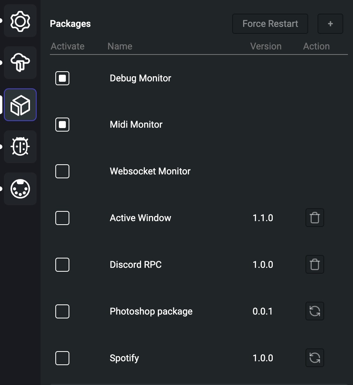Activate the Spotify checkbox
Viewport: 353px width, 385px height.
pos(62,358)
